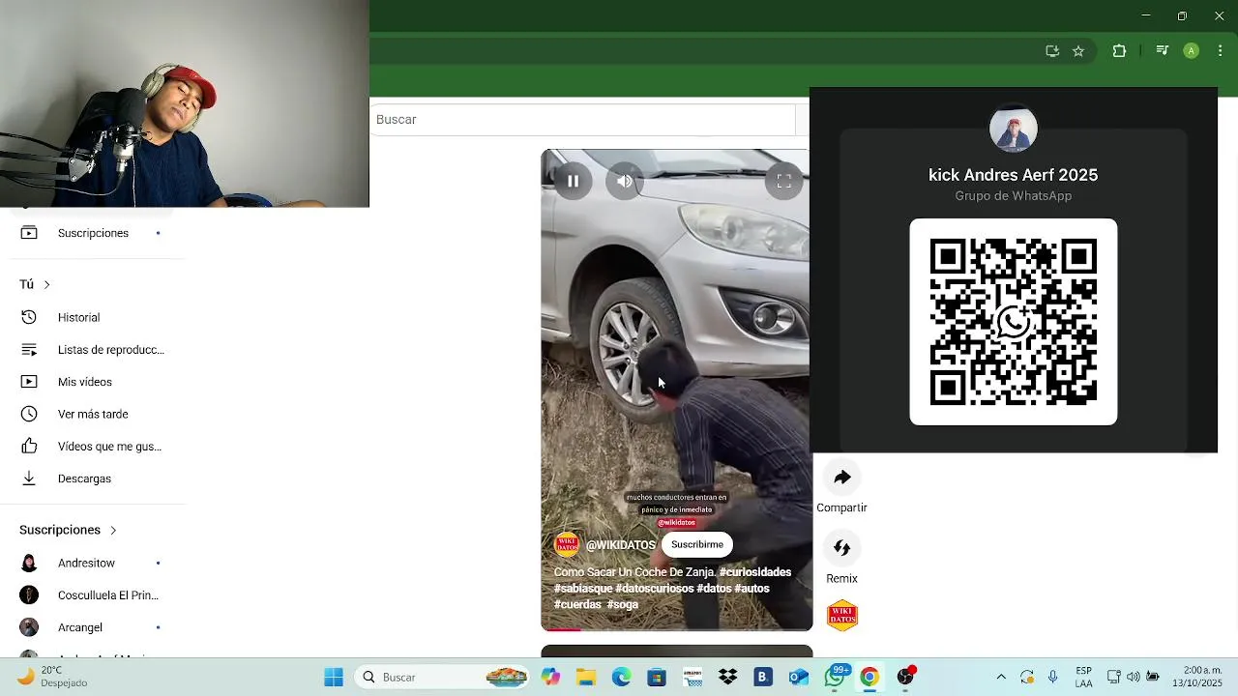This screenshot has width=1238, height=696.
Task: Open Ver más tarde in sidebar
Action: (93, 414)
